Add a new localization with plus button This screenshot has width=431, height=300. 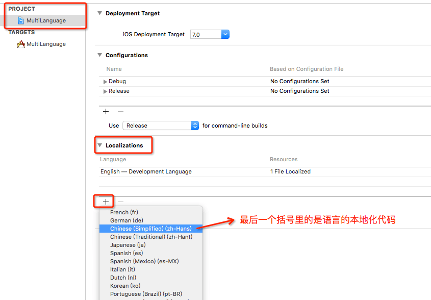tap(106, 202)
